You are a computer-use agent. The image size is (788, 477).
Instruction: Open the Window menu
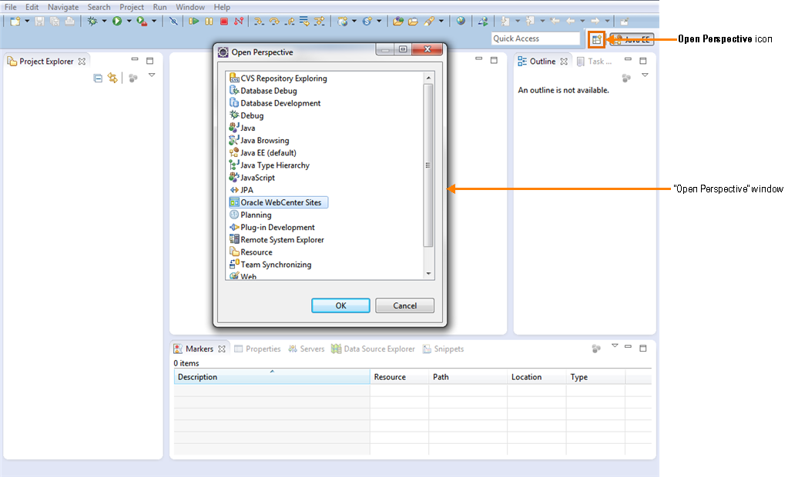190,7
